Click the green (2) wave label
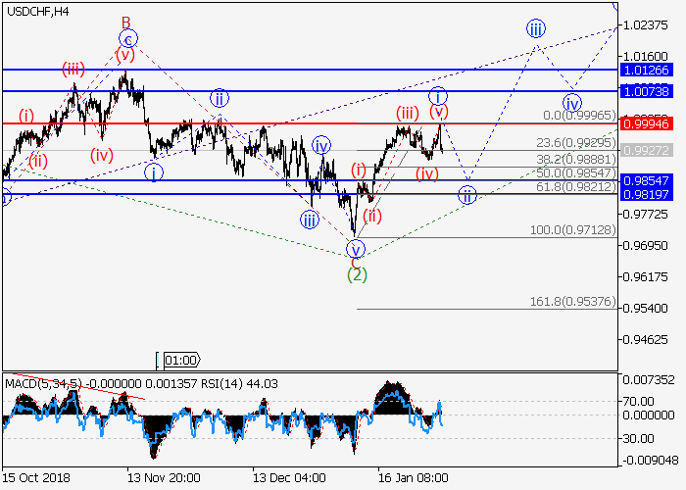The height and width of the screenshot is (490, 686). click(x=358, y=274)
